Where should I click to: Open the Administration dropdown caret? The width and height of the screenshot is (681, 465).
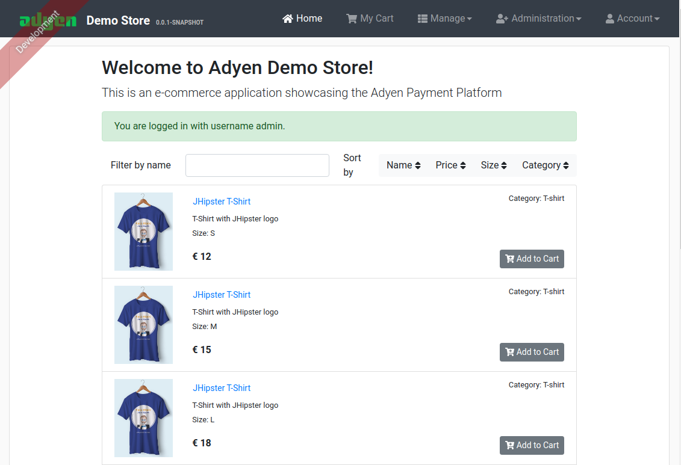pyautogui.click(x=579, y=19)
